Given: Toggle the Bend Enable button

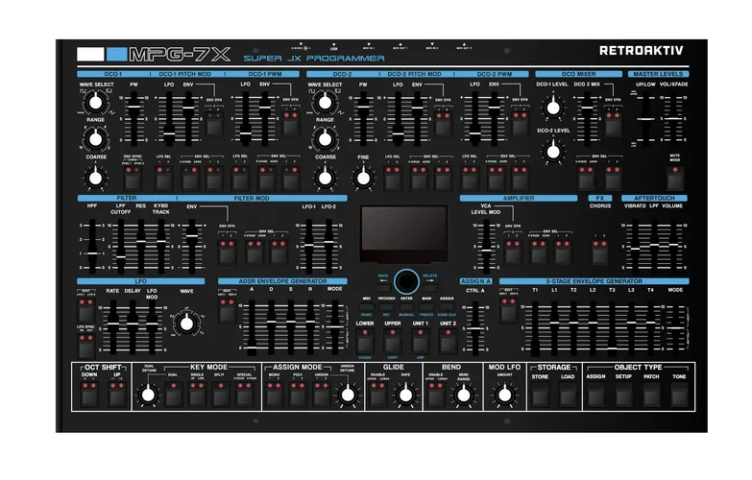Looking at the screenshot, I should click(x=435, y=395).
